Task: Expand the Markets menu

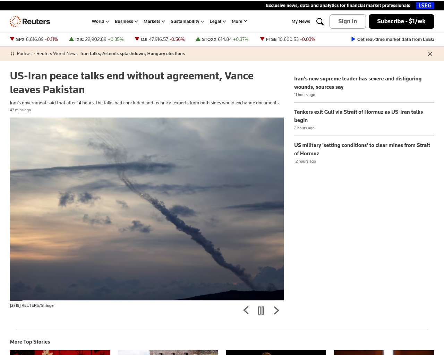Action: (154, 21)
